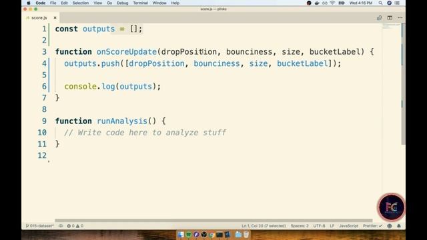This screenshot has width=427, height=240.
Task: Change indentation via Spaces: 2
Action: (300, 226)
